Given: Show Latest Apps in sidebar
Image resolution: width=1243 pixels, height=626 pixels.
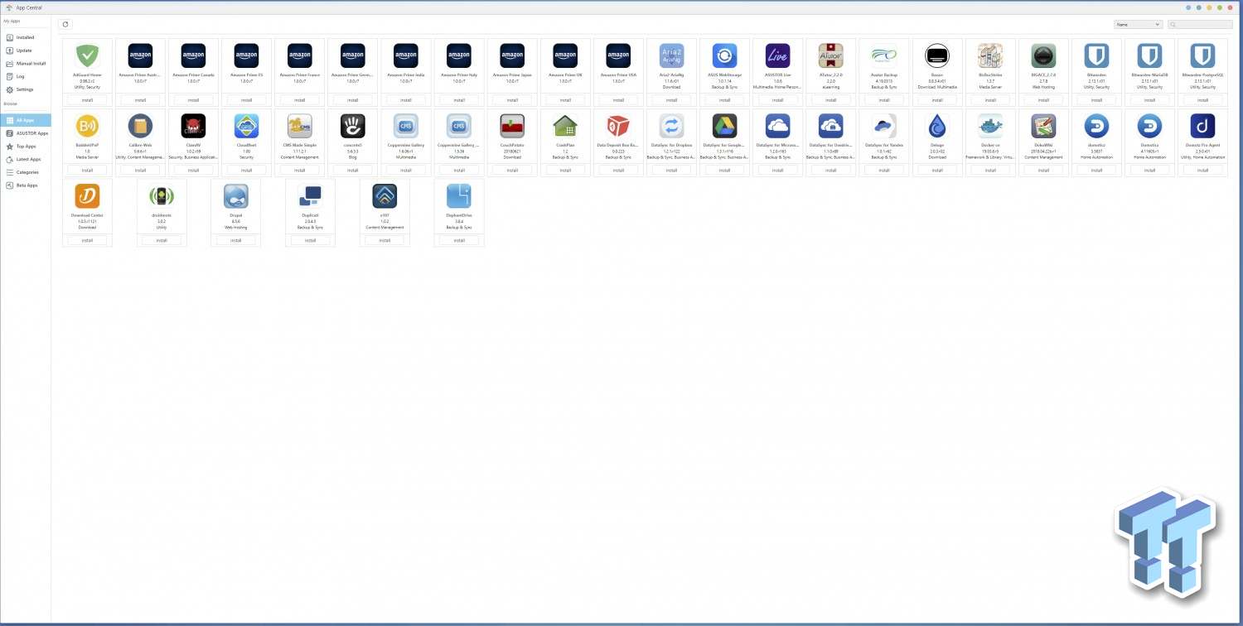Looking at the screenshot, I should 26,159.
